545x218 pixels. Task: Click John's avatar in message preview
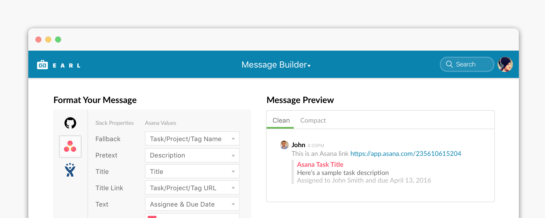pyautogui.click(x=284, y=145)
